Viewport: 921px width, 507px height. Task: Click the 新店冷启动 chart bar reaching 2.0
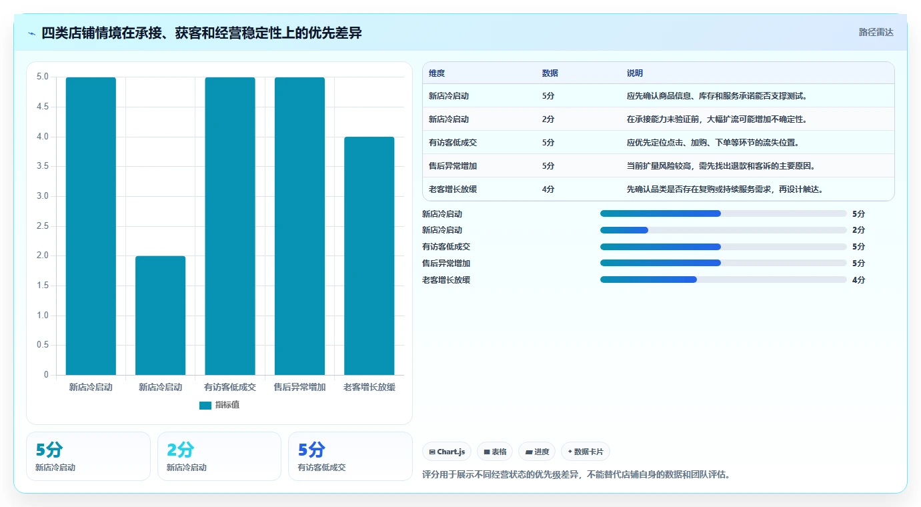160,316
